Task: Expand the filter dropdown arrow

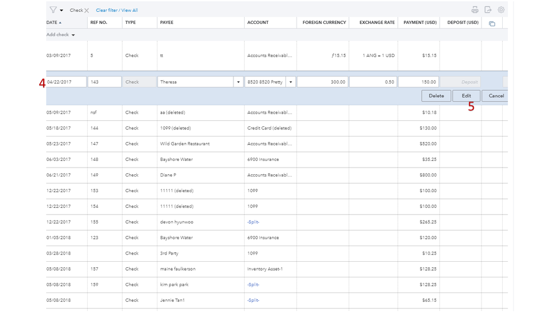Action: click(61, 11)
